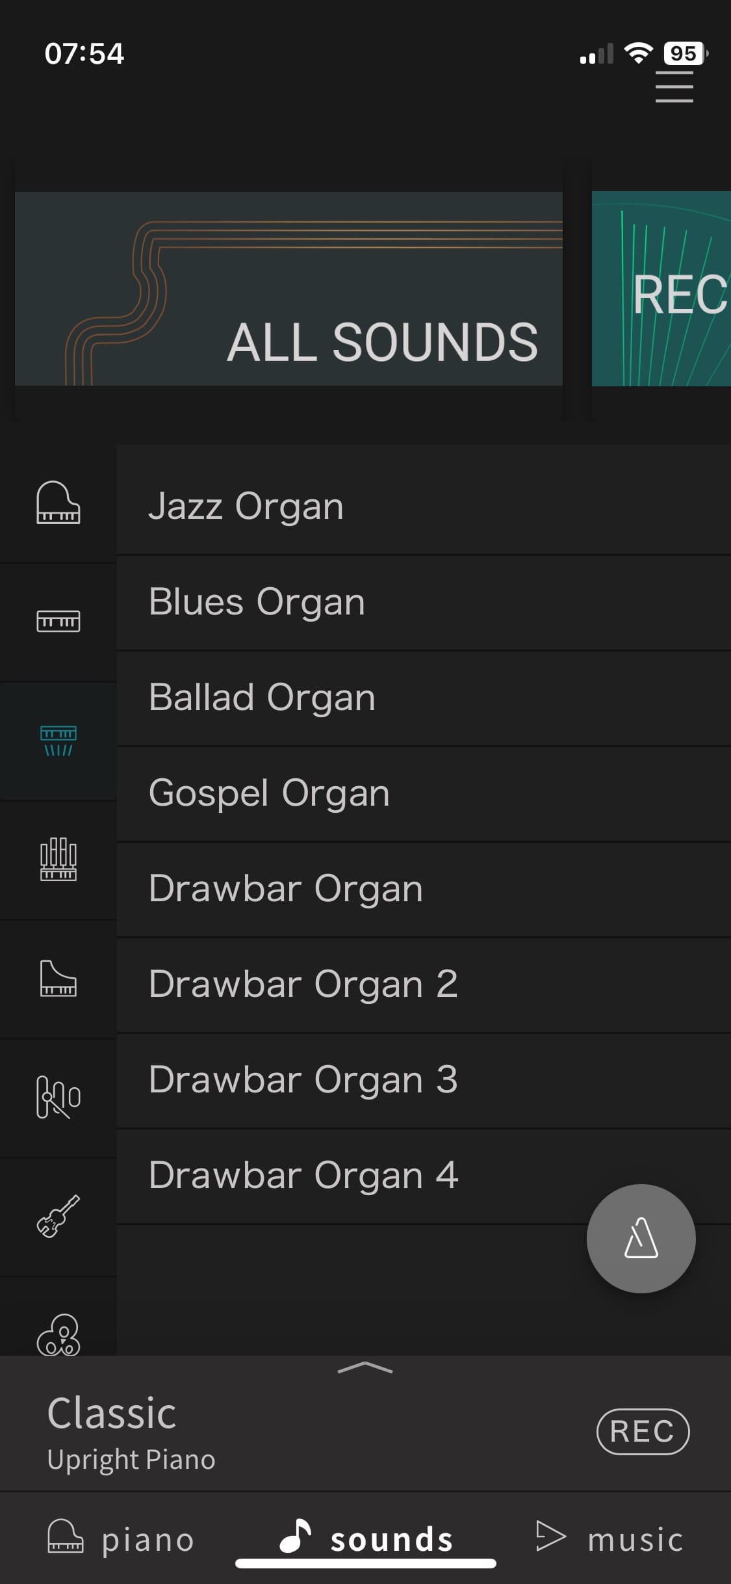Choose Jazz Organ sound
Viewport: 731px width, 1584px height.
coord(424,506)
